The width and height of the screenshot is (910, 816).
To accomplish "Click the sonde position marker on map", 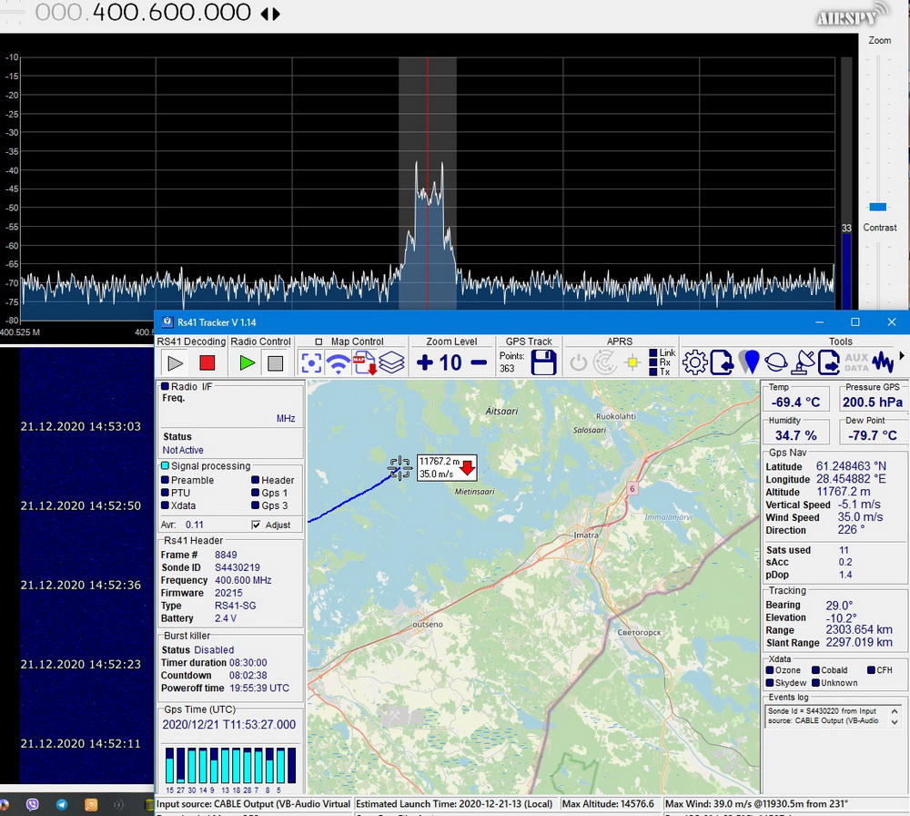I will 399,468.
